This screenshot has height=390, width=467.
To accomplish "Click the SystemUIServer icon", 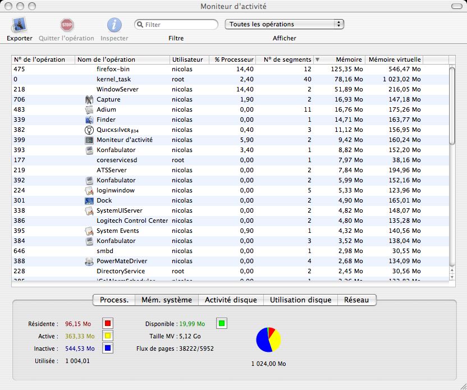I will [89, 211].
